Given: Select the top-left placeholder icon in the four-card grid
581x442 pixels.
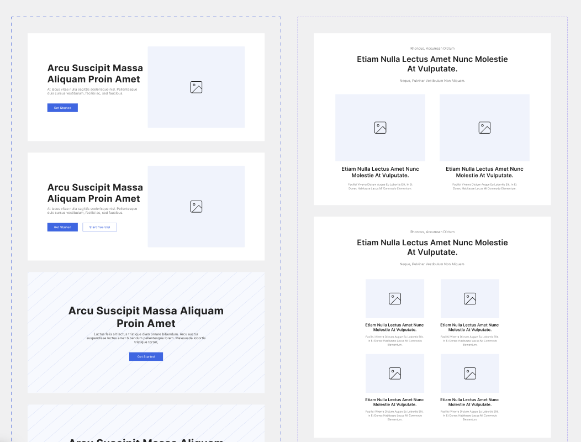Looking at the screenshot, I should pos(395,298).
